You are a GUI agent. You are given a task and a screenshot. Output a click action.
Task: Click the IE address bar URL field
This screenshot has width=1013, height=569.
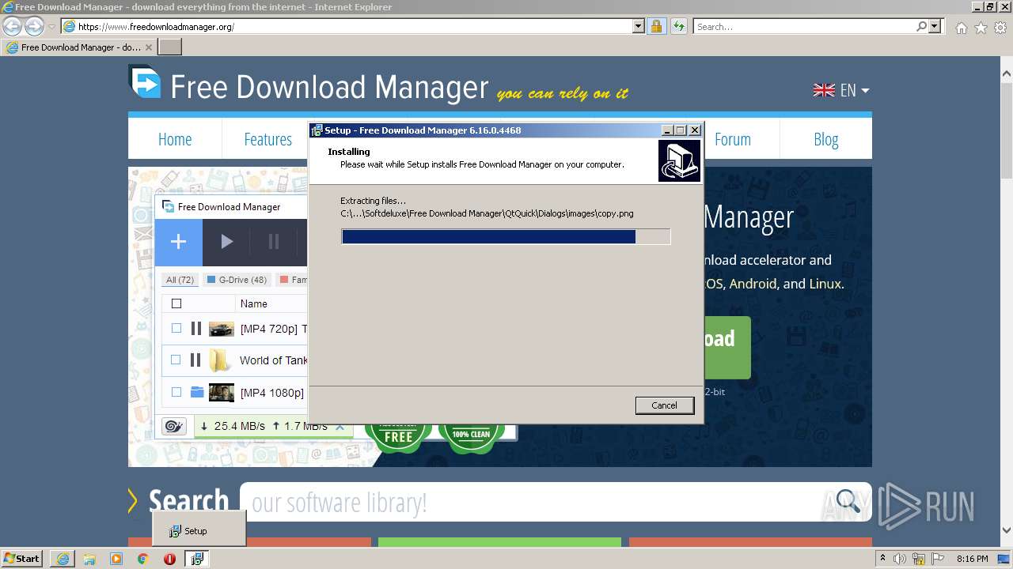point(354,26)
